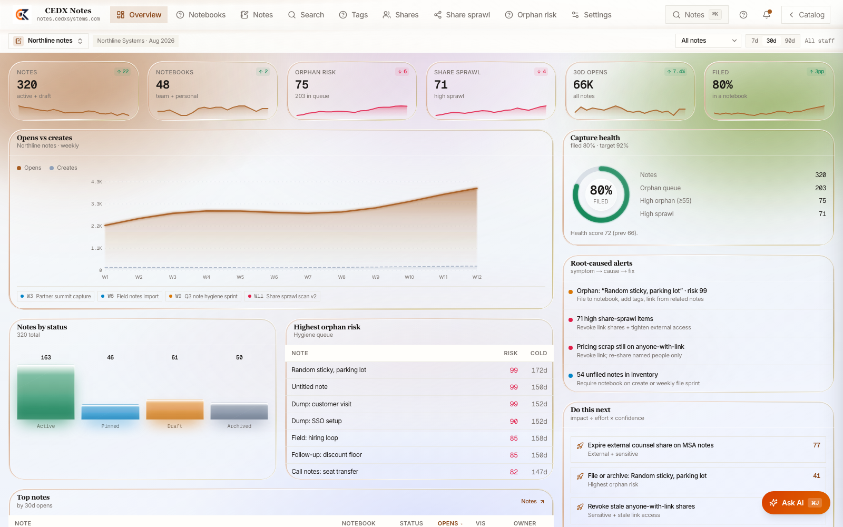Select the 90d time range
This screenshot has height=527, width=843.
tap(790, 41)
